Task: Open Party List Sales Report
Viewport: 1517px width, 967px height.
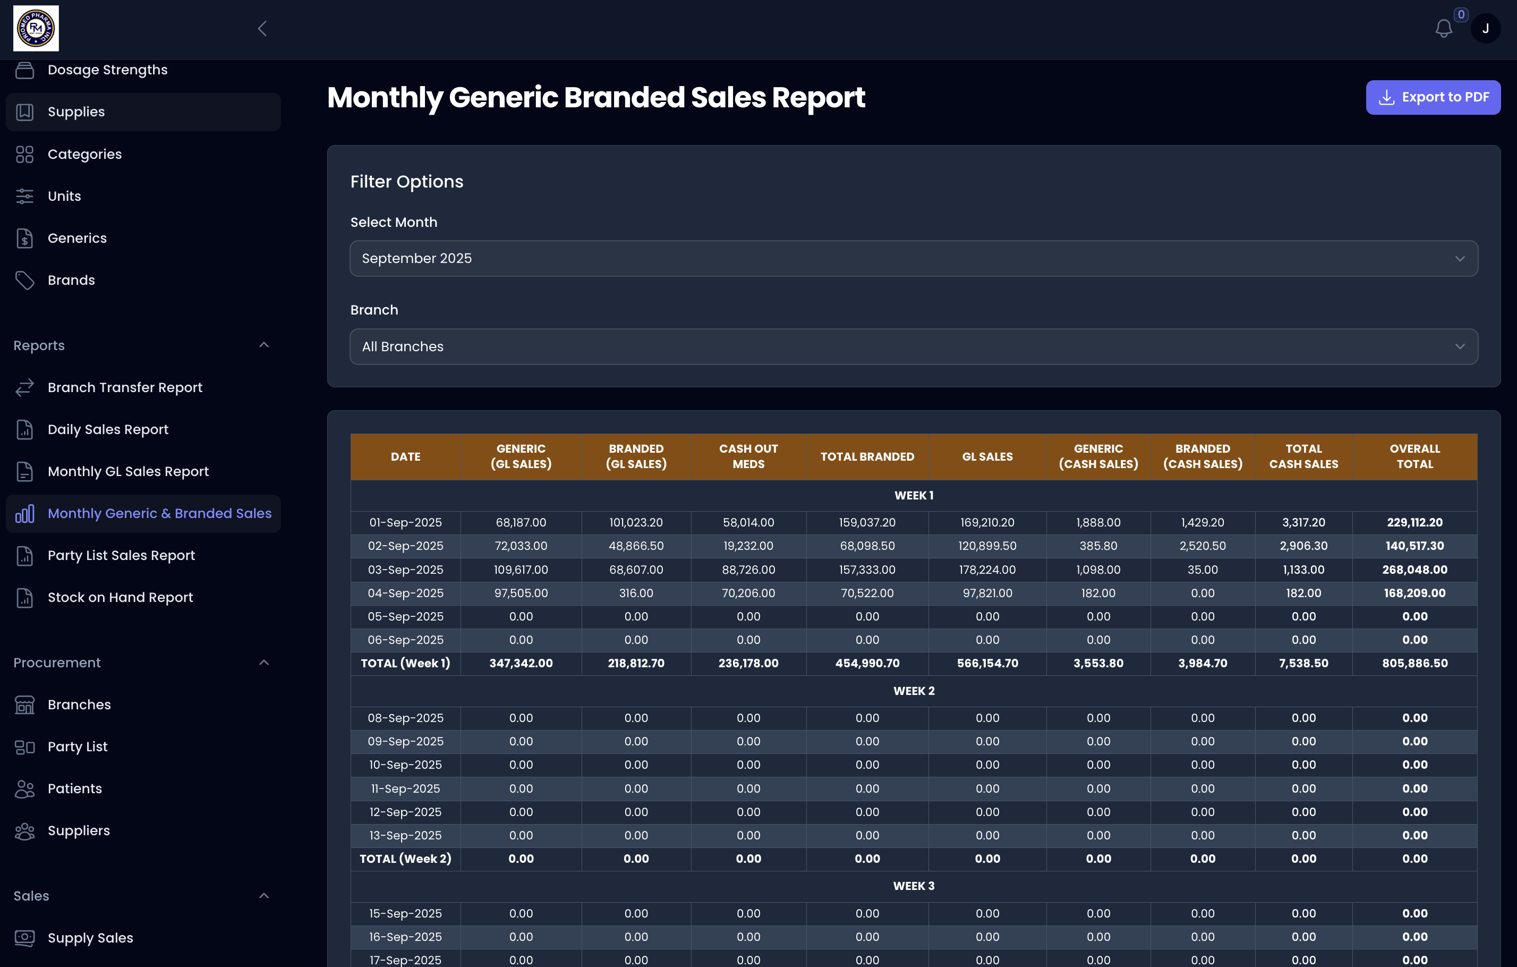Action: pyautogui.click(x=121, y=556)
